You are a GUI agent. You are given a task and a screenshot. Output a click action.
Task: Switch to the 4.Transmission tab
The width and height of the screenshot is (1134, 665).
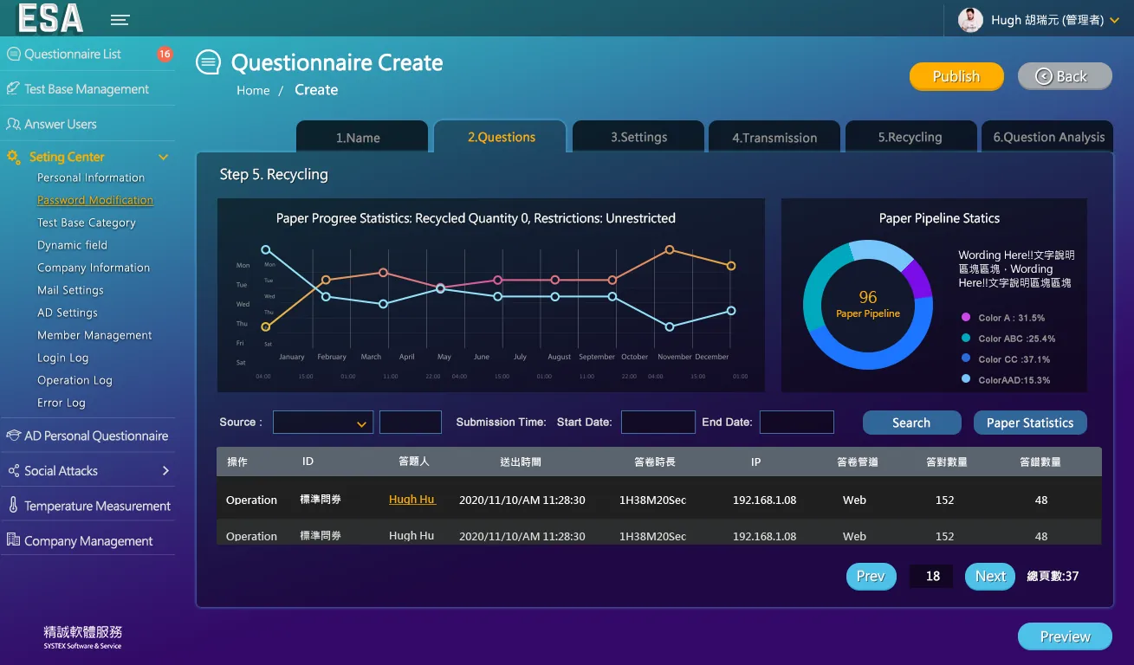click(x=774, y=137)
